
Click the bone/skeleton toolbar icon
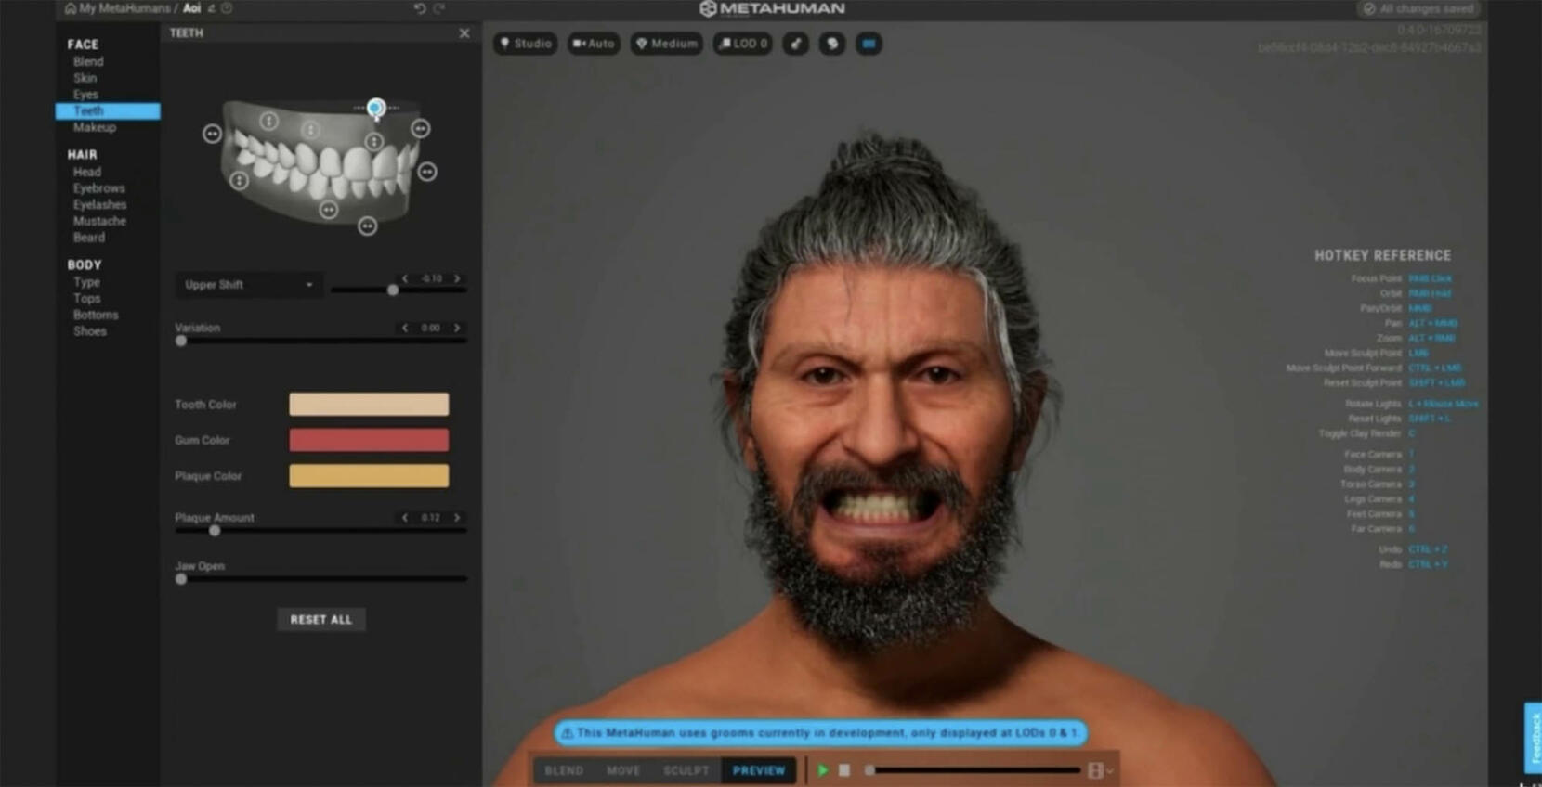pos(796,44)
